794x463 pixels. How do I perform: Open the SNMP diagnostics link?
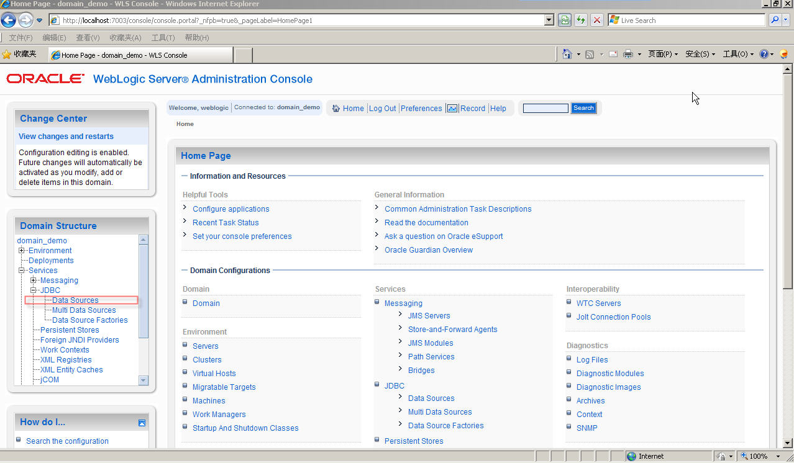tap(586, 428)
